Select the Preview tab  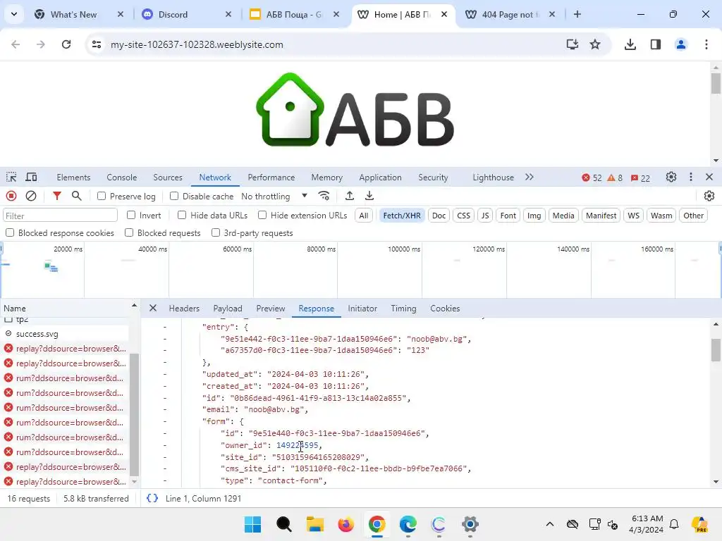coord(271,309)
